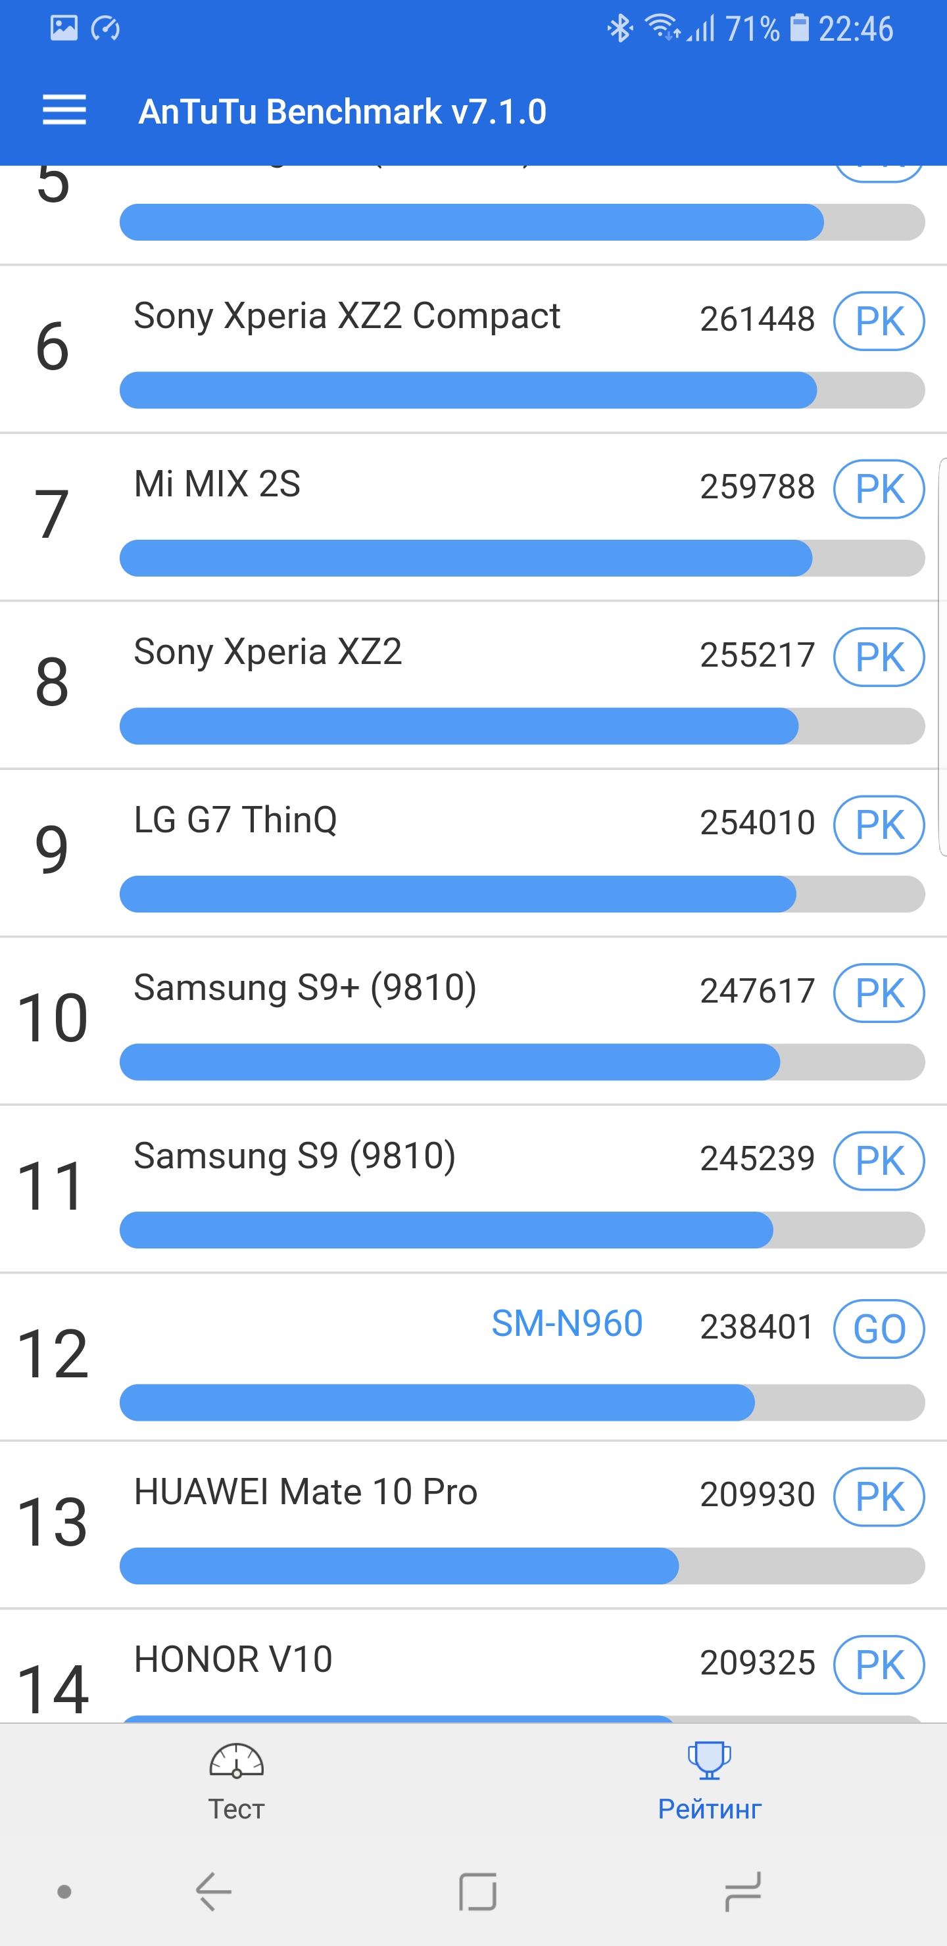Tap the Bluetooth status bar icon
947x1946 pixels.
pyautogui.click(x=619, y=29)
